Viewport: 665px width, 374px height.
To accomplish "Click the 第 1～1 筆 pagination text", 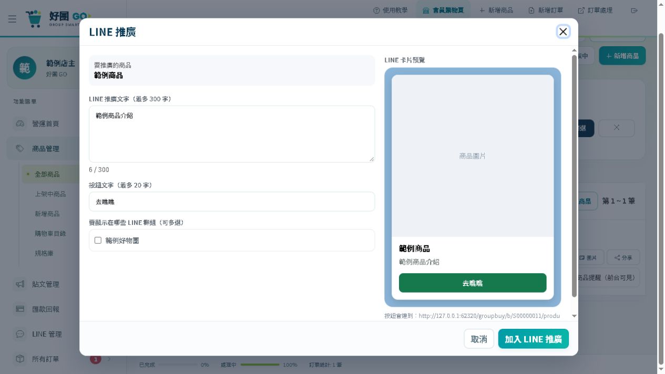I will click(x=619, y=201).
